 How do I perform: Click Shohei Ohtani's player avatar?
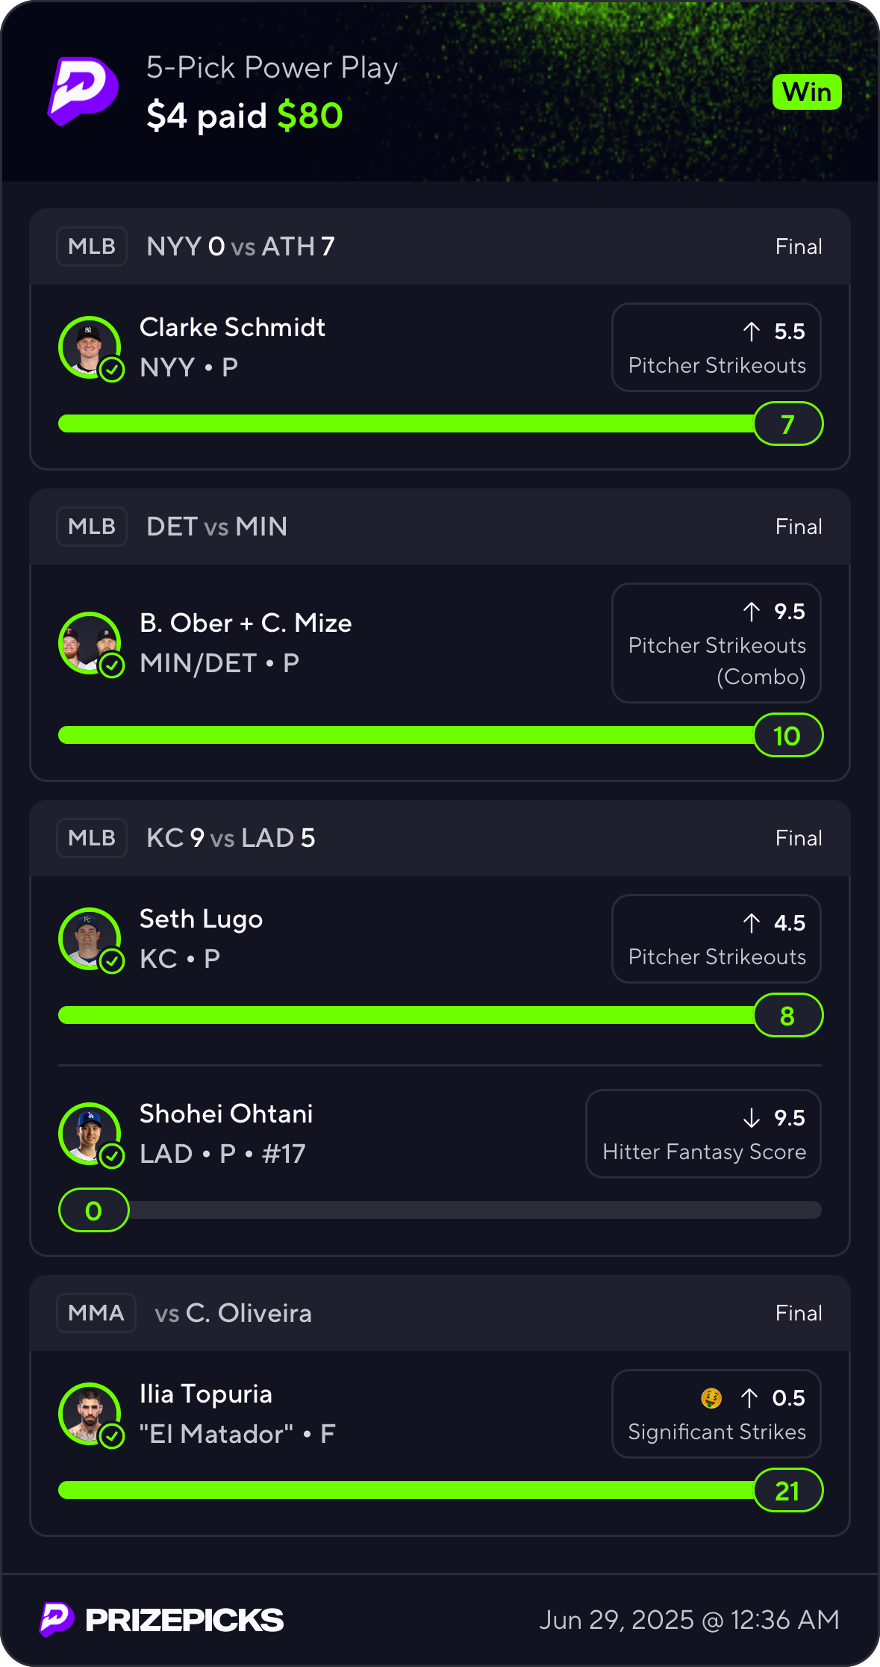(x=90, y=1134)
